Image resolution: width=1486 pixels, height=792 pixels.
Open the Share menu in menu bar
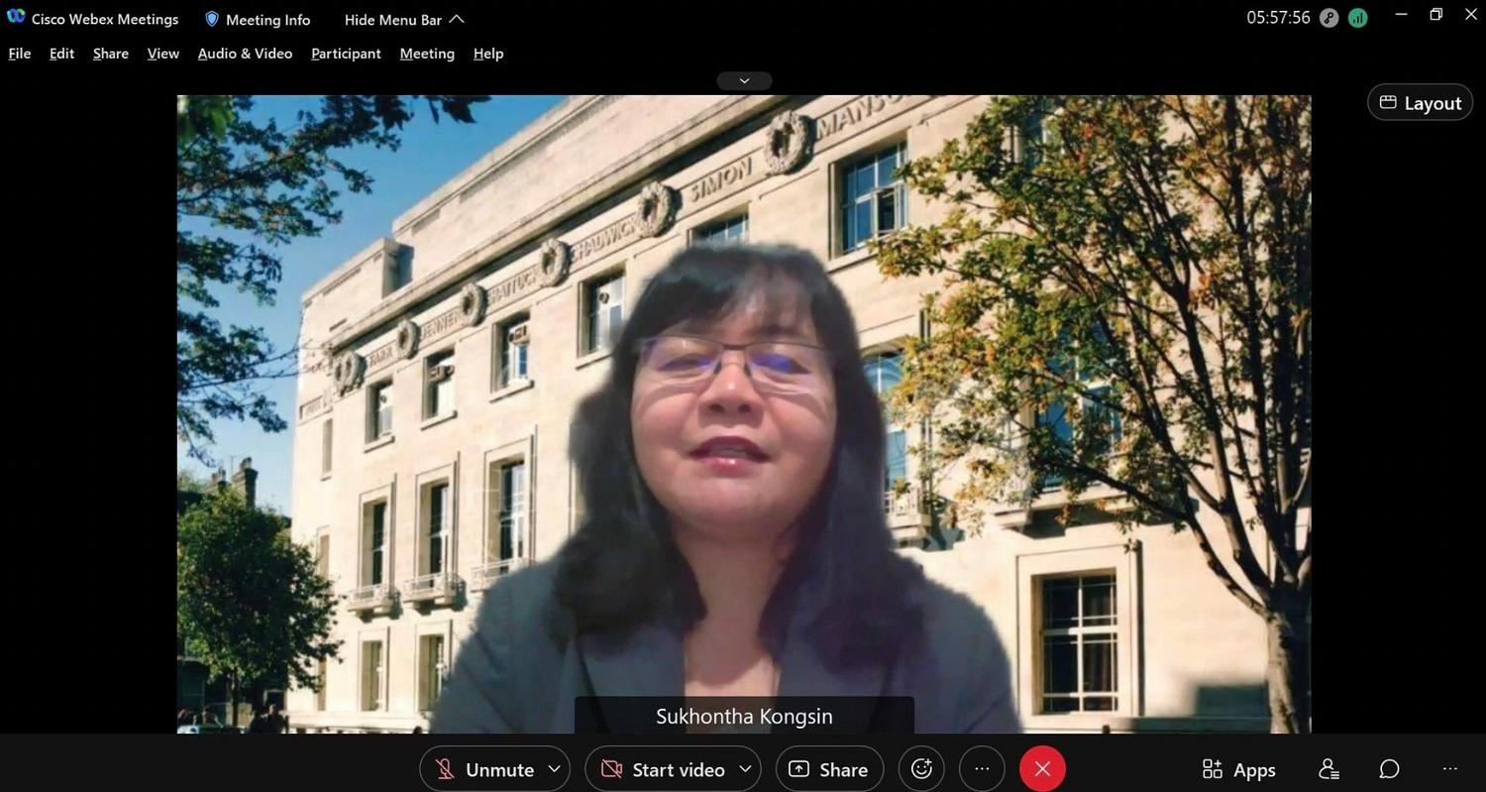point(111,54)
